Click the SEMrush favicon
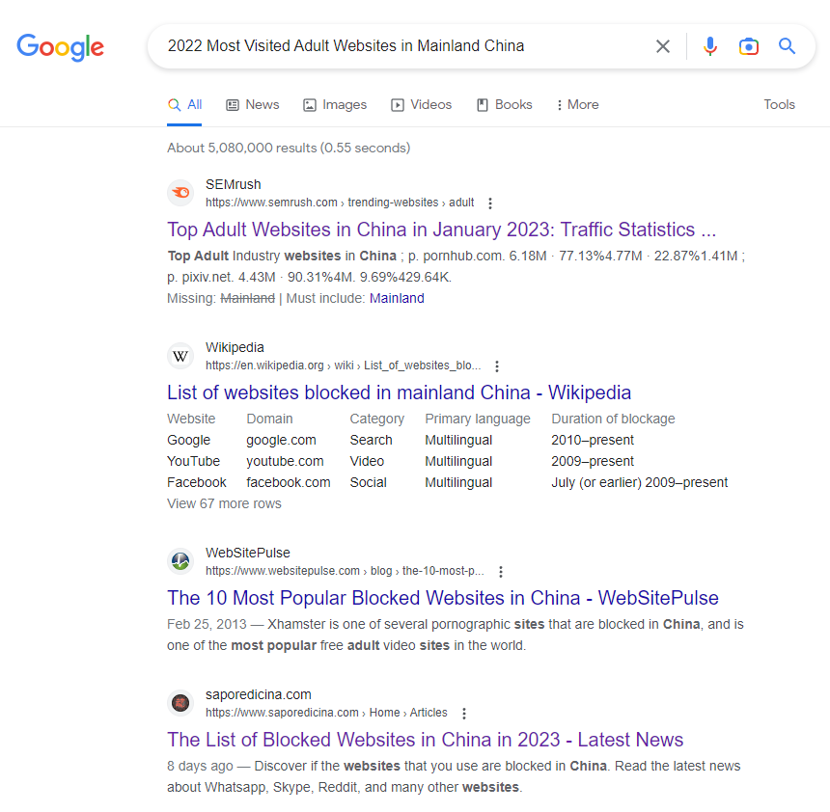The width and height of the screenshot is (830, 812). [180, 193]
